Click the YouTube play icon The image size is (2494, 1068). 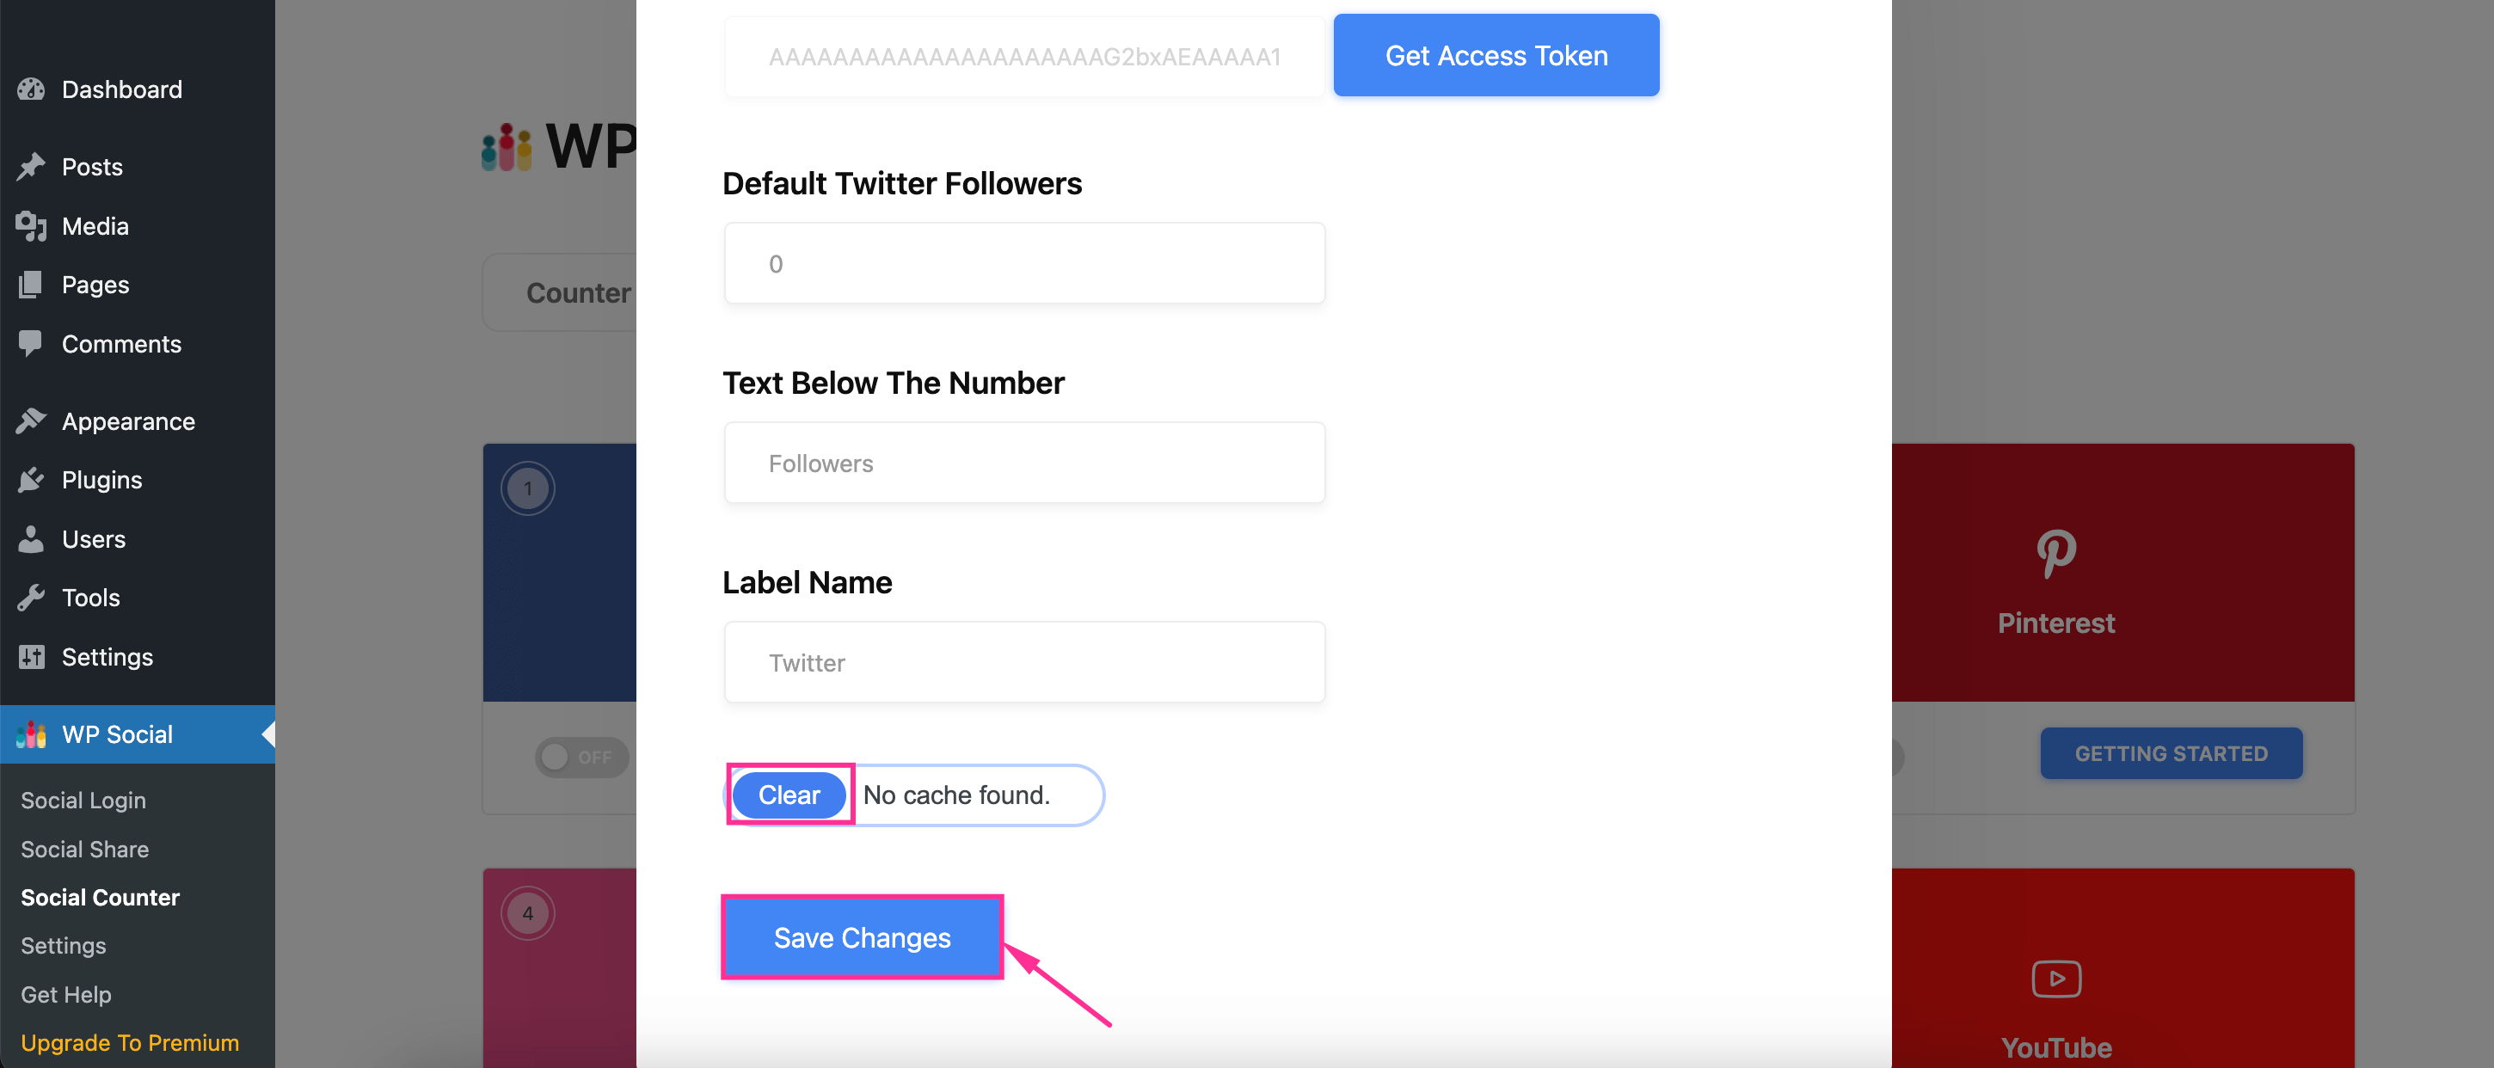(x=2055, y=978)
